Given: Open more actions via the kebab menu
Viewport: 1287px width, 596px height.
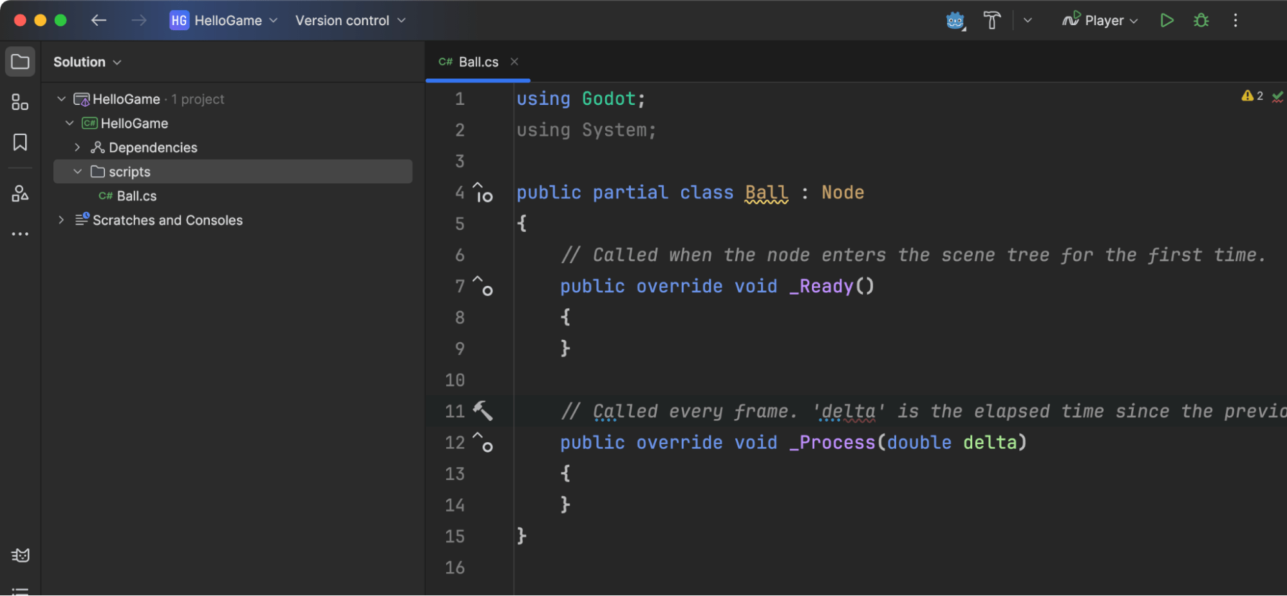Looking at the screenshot, I should click(x=1235, y=20).
